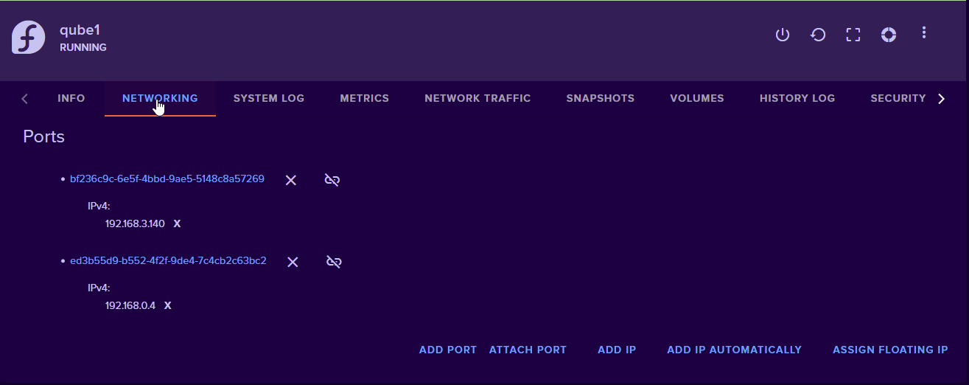
Task: Click Assign Floating IP button
Action: (x=890, y=350)
